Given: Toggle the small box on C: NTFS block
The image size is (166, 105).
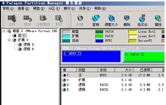Looking at the screenshot, I should (x=79, y=53).
